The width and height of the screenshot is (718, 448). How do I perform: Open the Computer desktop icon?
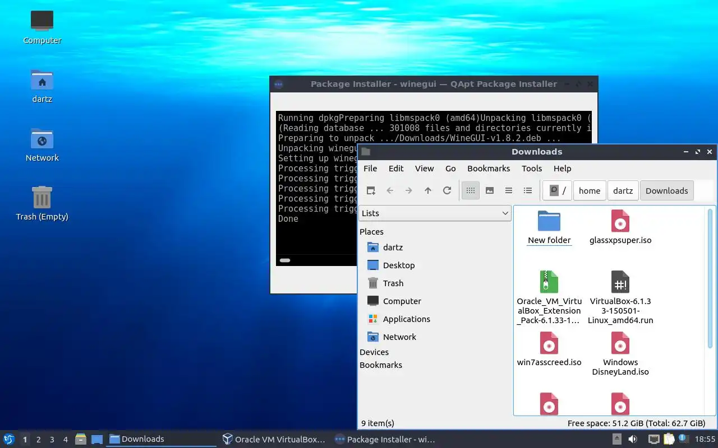[x=42, y=27]
